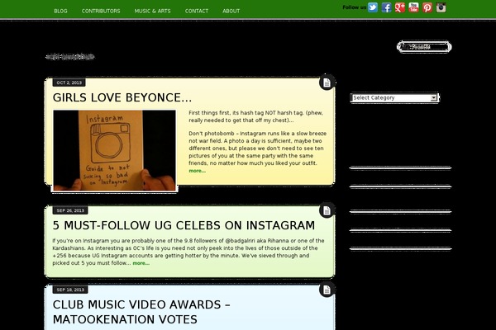Open 5 Must-Follow UG Celebs on Instagram title

[184, 225]
